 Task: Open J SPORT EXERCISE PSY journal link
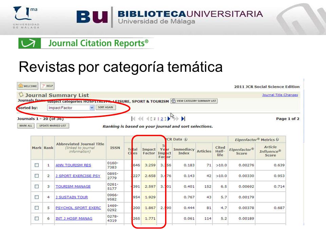pyautogui.click(x=78, y=176)
